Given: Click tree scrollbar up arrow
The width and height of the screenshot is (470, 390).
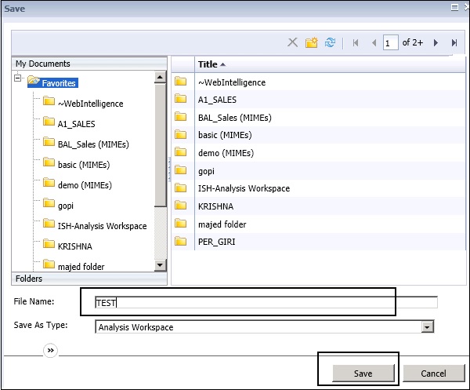Looking at the screenshot, I should 160,77.
